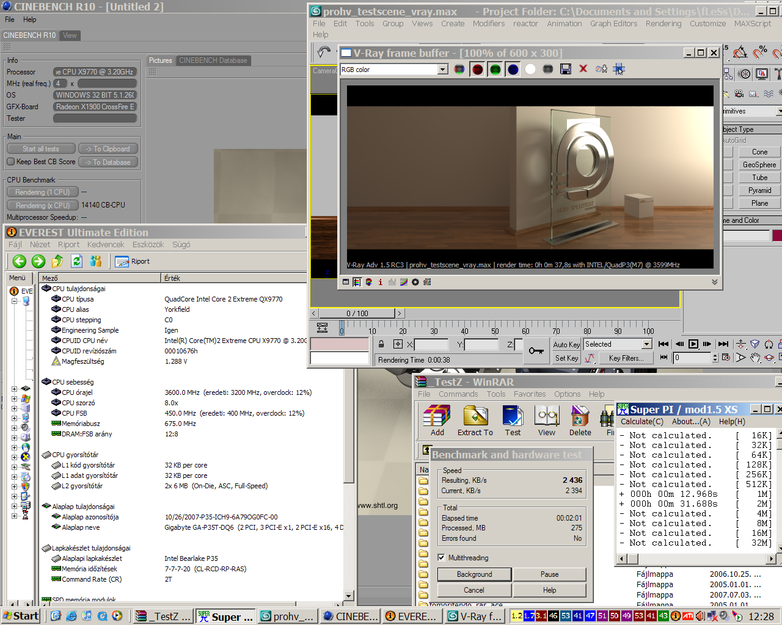Click the green Forward arrow in EVEREST toolbar
This screenshot has height=625, width=782.
[38, 261]
